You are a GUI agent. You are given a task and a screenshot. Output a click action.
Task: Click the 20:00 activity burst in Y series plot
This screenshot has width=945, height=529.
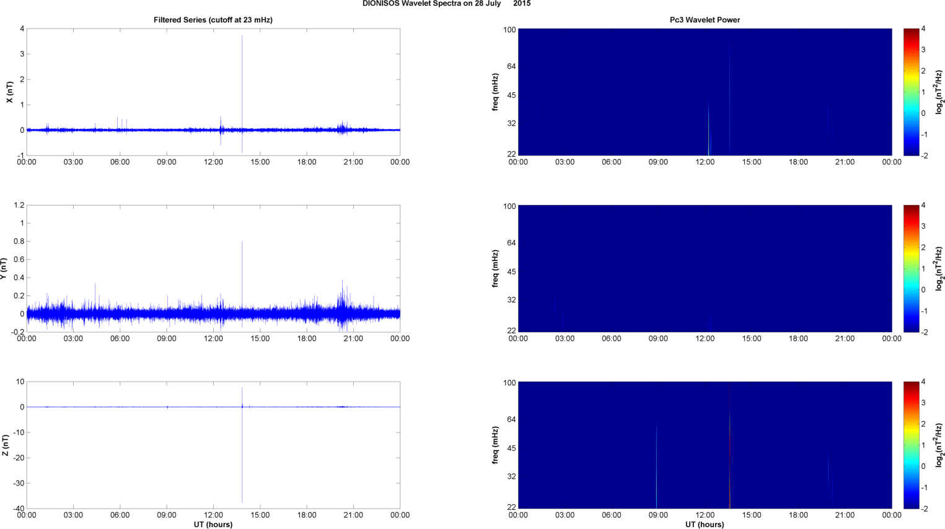[343, 305]
